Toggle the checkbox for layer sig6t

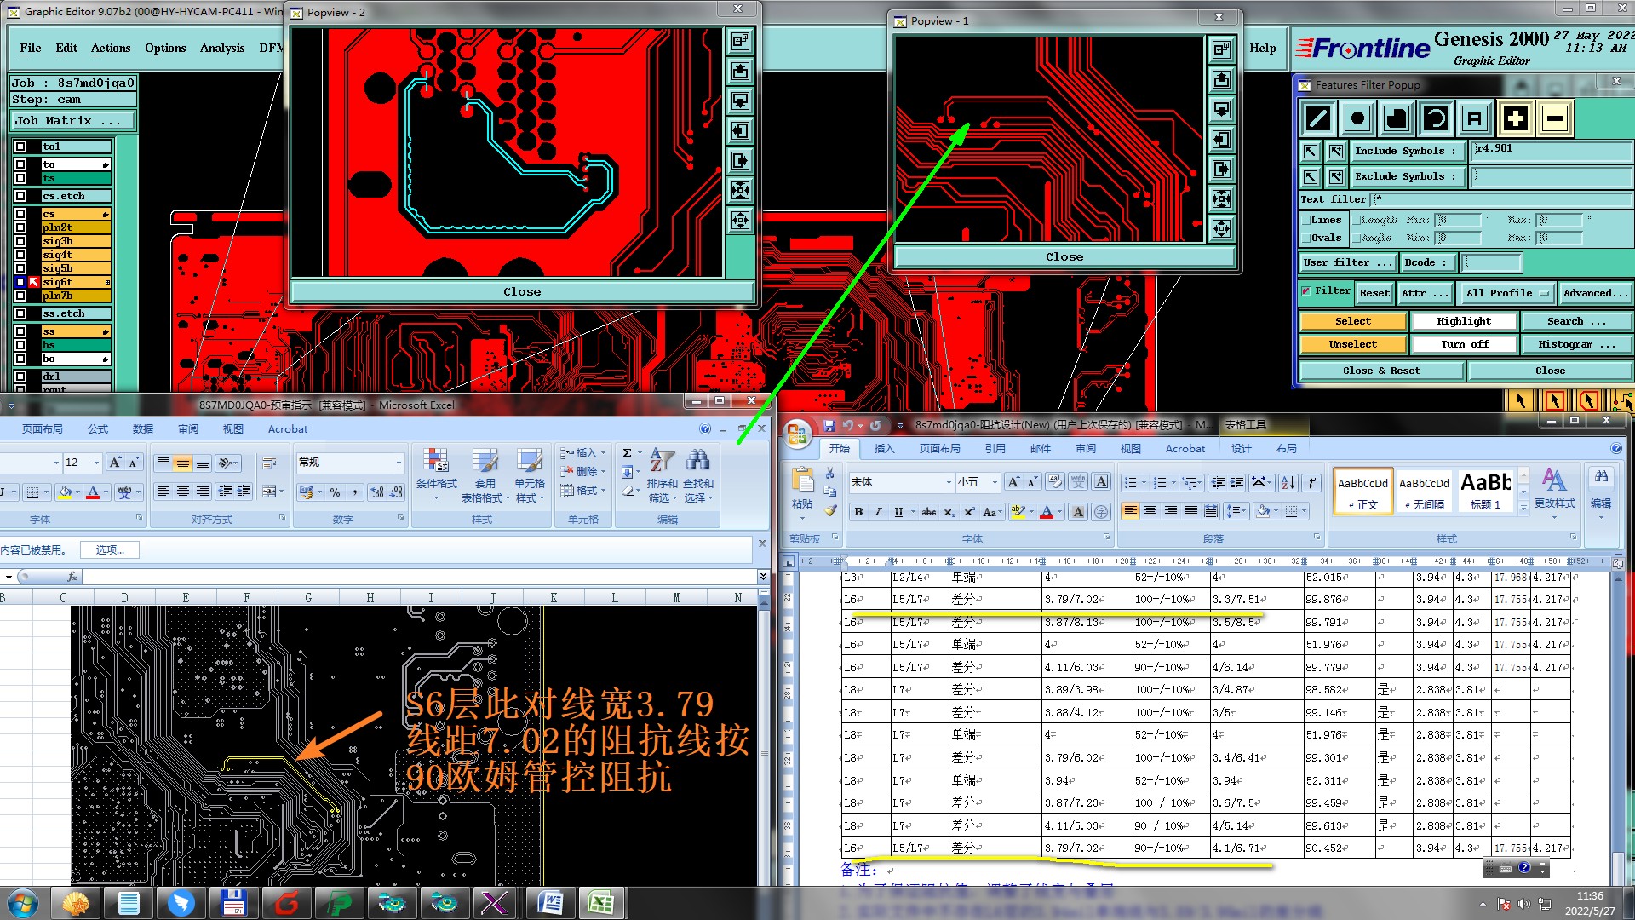[x=20, y=282]
